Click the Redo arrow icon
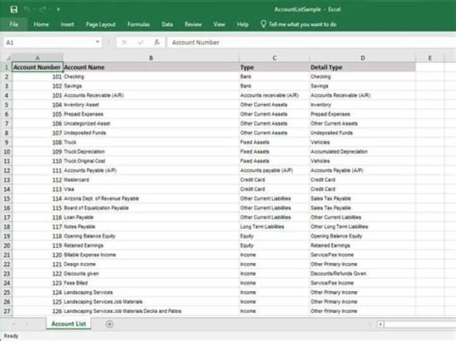Viewport: 456px width, 341px height. [x=43, y=9]
